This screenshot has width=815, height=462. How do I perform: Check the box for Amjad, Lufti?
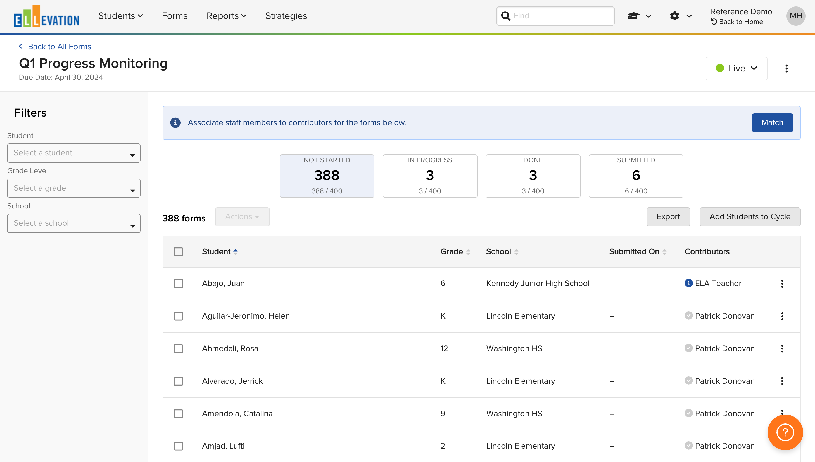click(178, 446)
